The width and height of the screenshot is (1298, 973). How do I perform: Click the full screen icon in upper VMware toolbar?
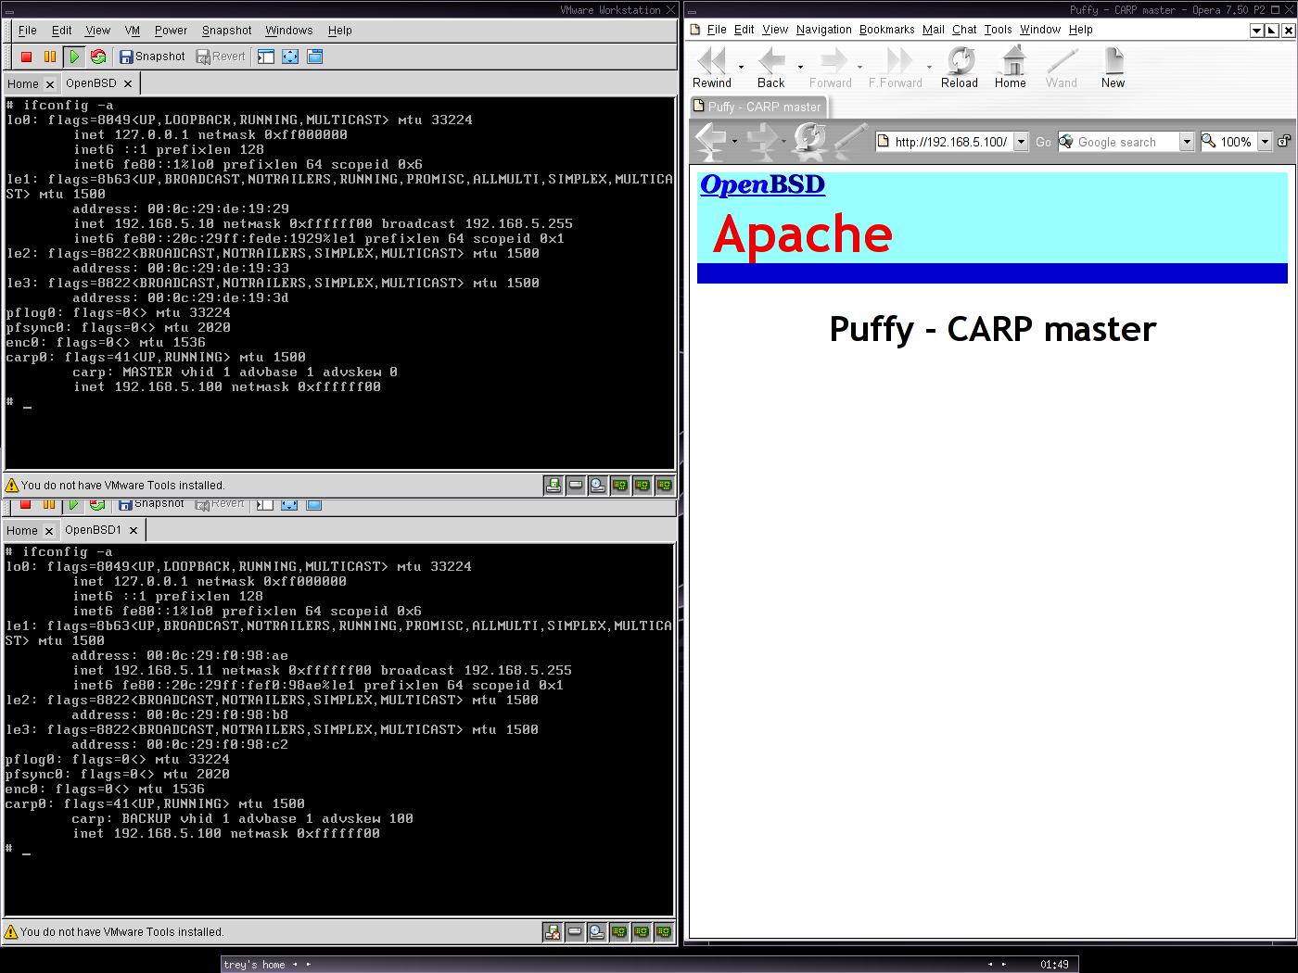point(290,57)
